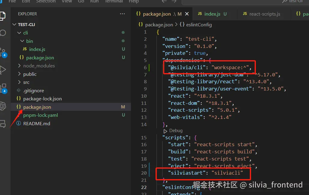The width and height of the screenshot is (309, 195).
Task: Open the Extensions view in activity bar
Action: point(3,88)
